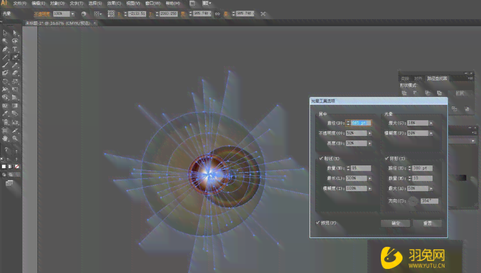Open the 效果(C) menu
The width and height of the screenshot is (481, 273).
click(114, 3)
